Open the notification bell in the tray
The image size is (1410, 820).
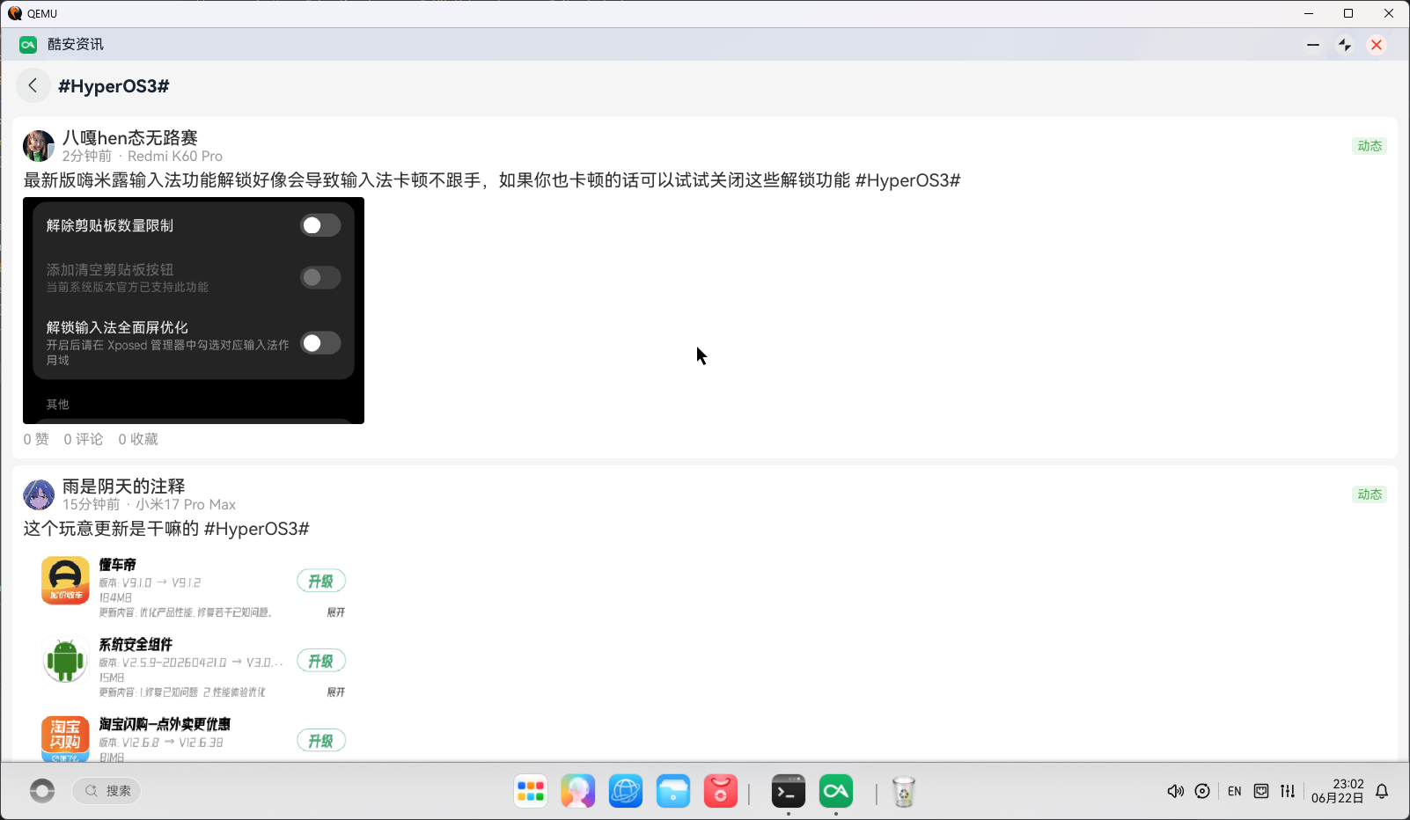point(1382,791)
